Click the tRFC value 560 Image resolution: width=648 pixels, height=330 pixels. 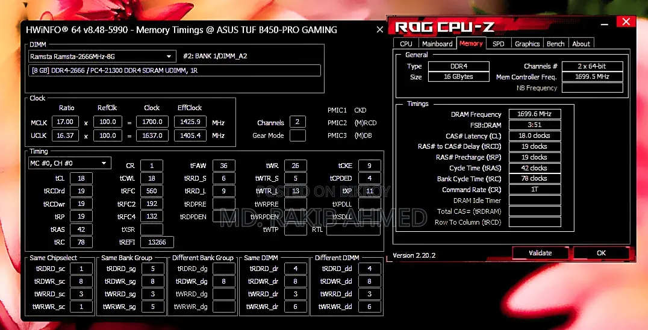152,191
